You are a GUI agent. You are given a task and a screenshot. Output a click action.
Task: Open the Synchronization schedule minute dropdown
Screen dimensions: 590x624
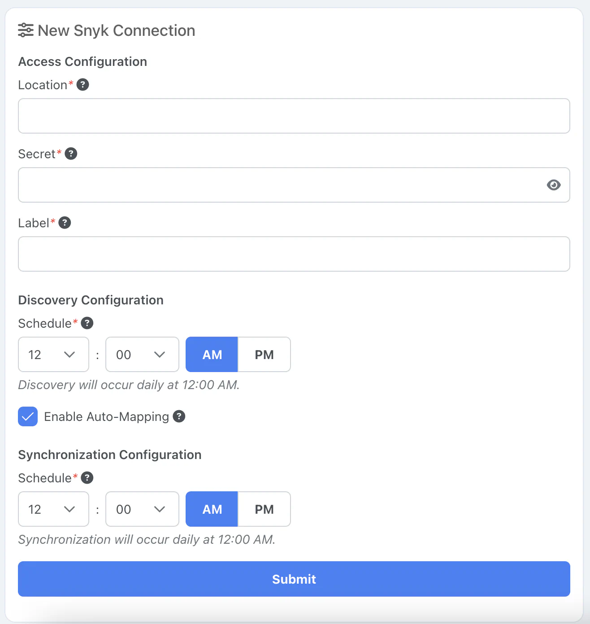[x=142, y=509]
